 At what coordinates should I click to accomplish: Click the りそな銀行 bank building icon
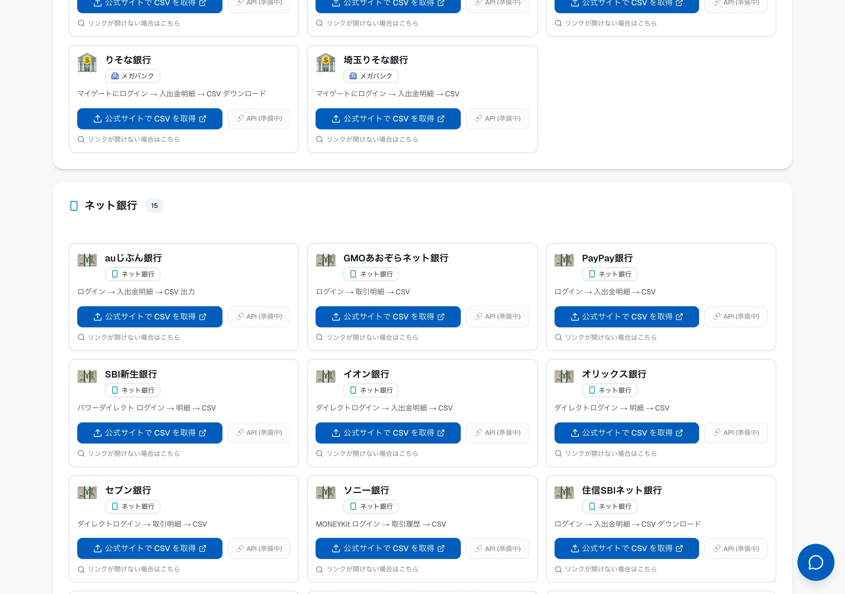(x=87, y=63)
